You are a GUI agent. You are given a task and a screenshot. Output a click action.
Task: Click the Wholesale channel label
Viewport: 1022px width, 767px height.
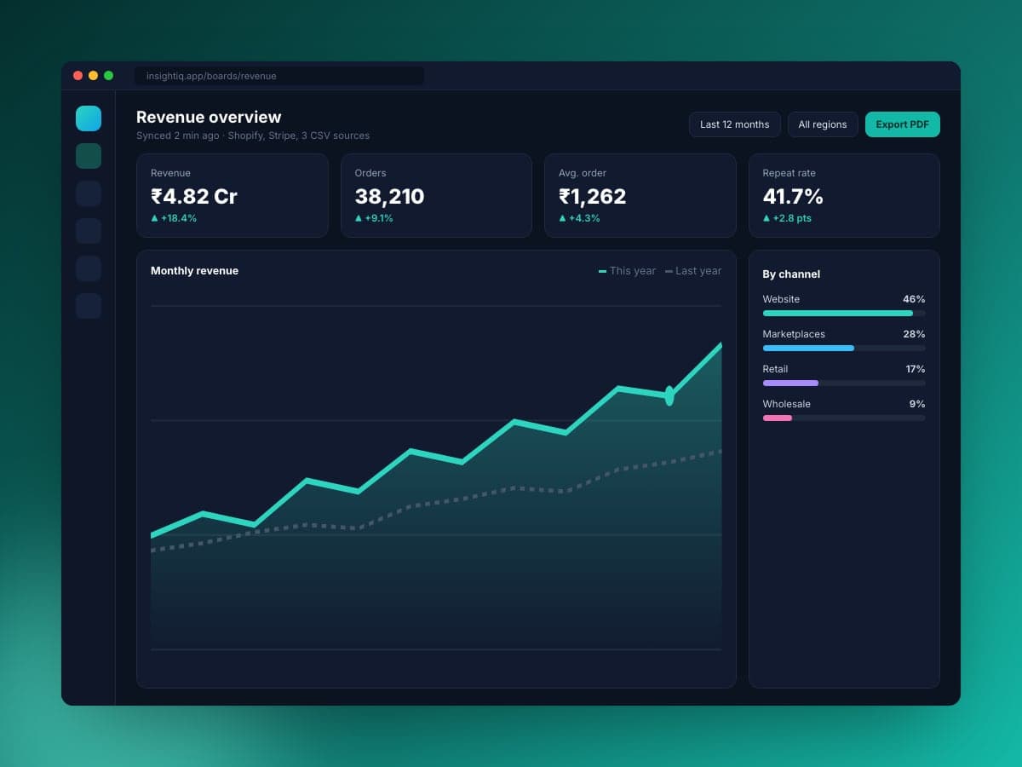786,404
